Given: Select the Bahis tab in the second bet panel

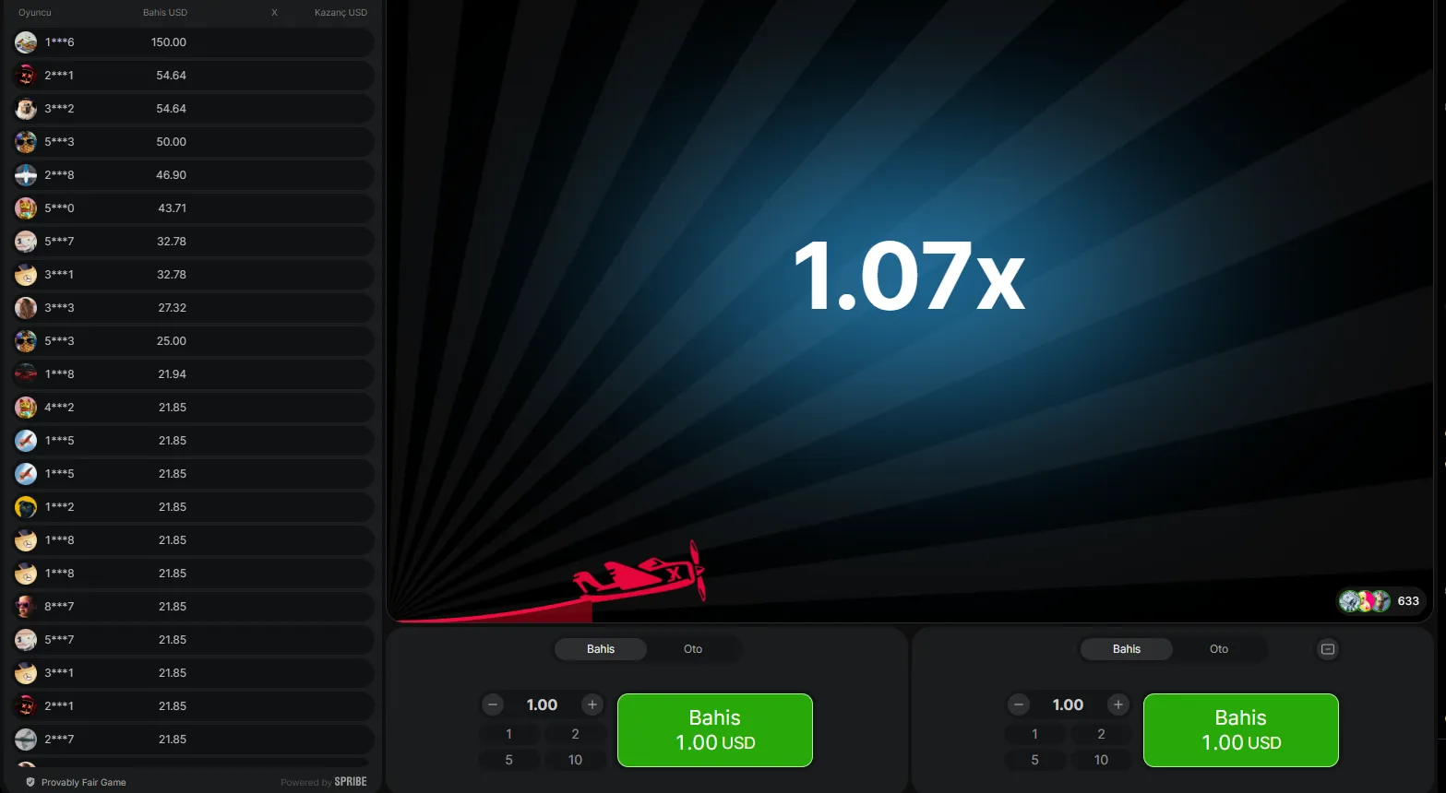Looking at the screenshot, I should (x=1126, y=649).
